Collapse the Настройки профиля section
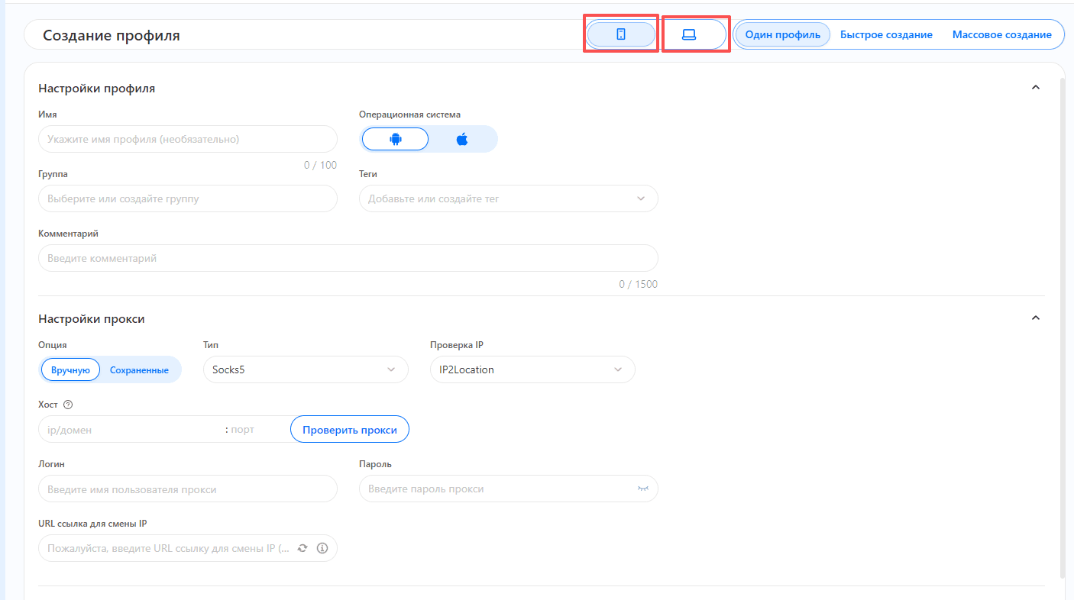Screen dimensions: 1074x600 click(x=1036, y=88)
